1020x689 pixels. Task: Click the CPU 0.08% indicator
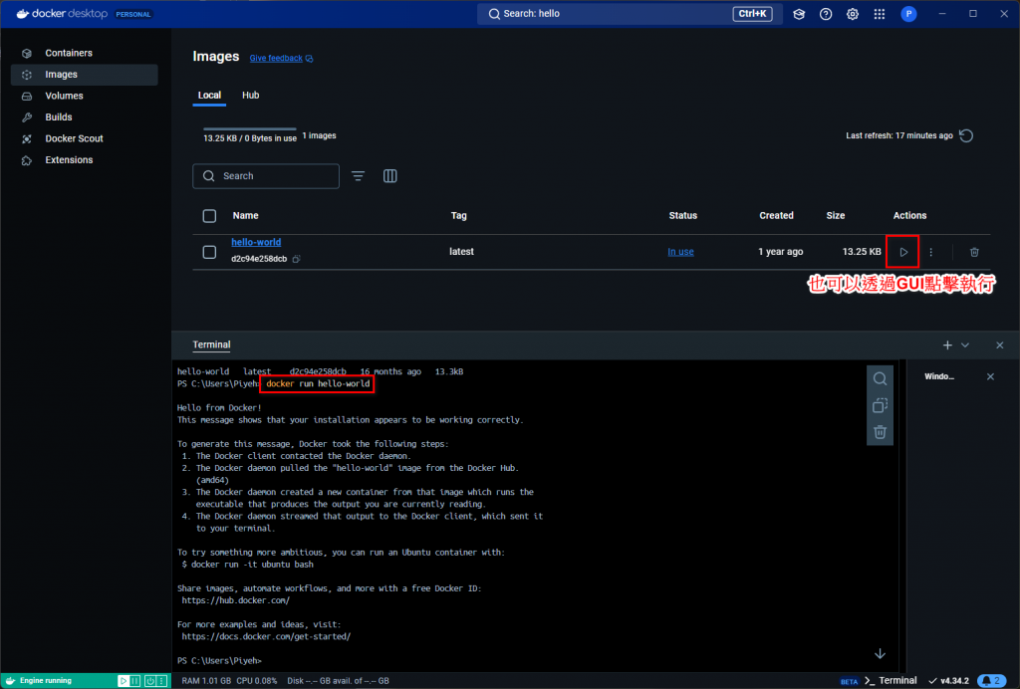257,681
